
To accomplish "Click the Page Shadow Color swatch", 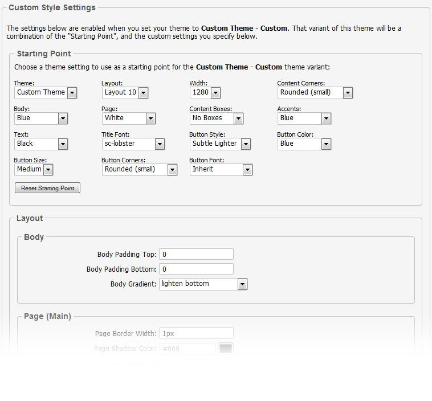I will [x=226, y=349].
